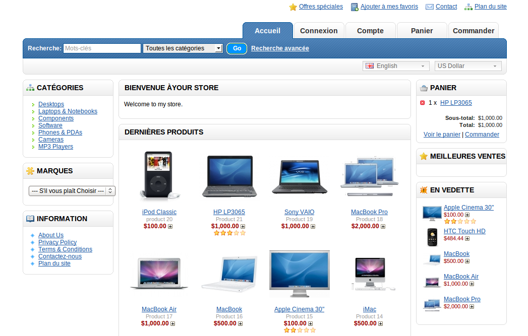Switch to the Accueil tab
The height and width of the screenshot is (336, 528).
[268, 31]
